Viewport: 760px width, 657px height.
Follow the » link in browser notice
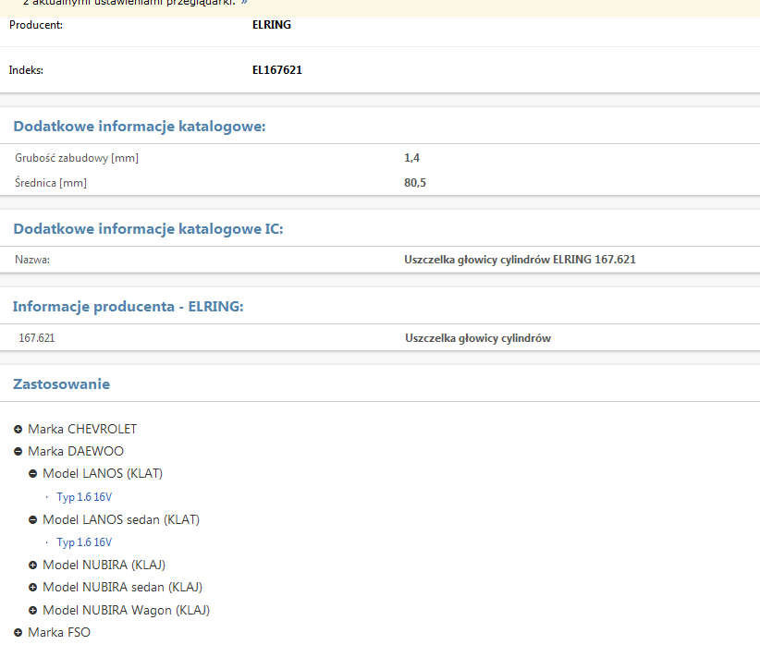click(x=244, y=3)
